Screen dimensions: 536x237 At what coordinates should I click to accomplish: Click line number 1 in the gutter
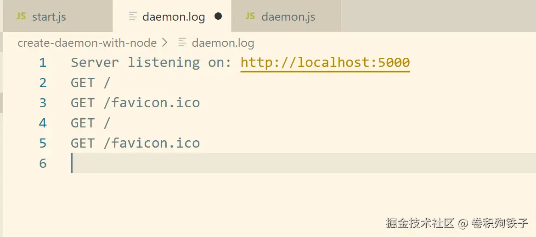[x=43, y=62]
